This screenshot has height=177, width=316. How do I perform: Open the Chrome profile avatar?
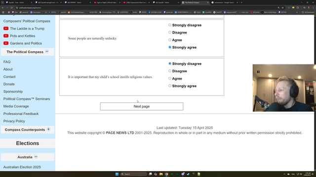(309, 8)
